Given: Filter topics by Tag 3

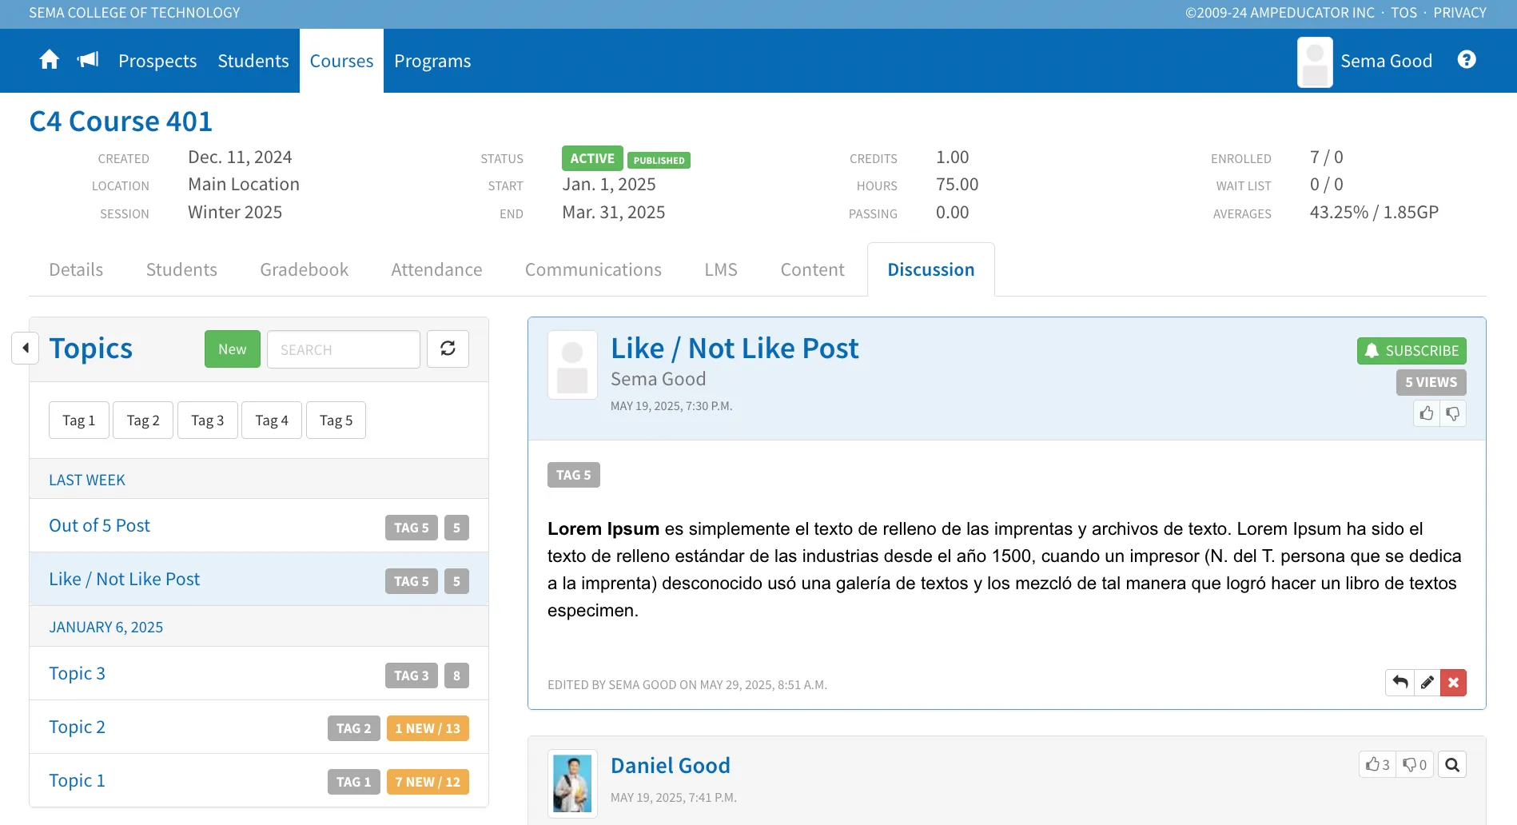Looking at the screenshot, I should pos(208,420).
